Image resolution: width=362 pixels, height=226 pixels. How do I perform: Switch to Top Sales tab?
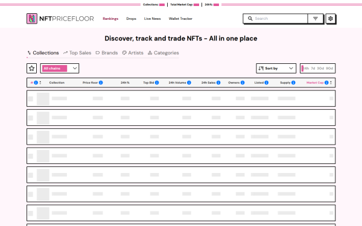(77, 53)
